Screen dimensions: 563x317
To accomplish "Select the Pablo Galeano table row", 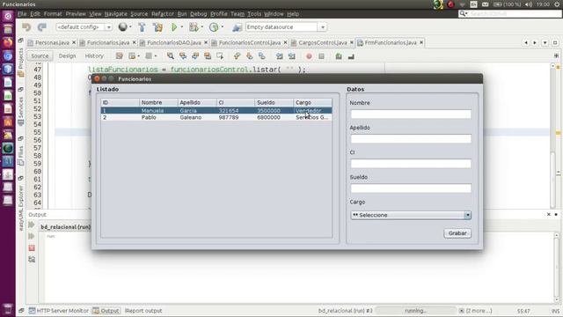I will [216, 117].
